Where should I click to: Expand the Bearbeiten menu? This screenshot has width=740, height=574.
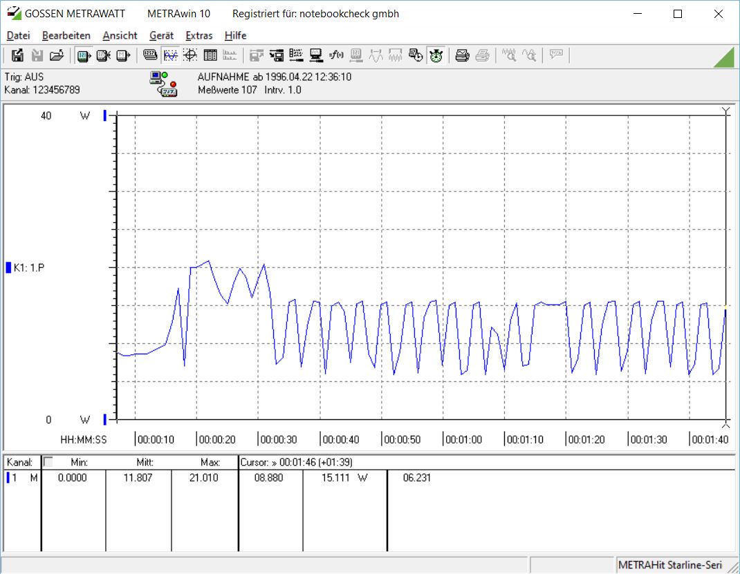(66, 35)
